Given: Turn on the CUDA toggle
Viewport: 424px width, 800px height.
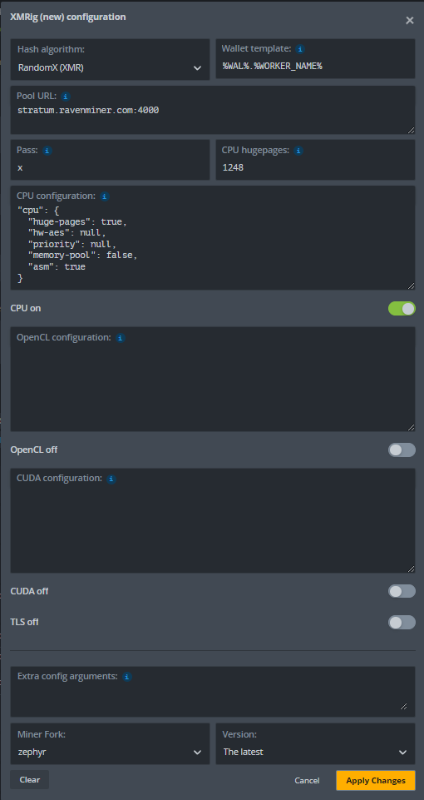Looking at the screenshot, I should point(402,591).
